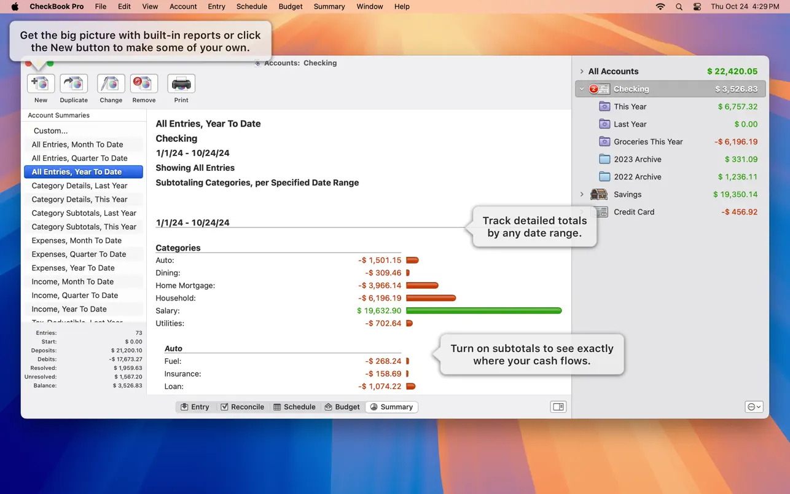
Task: Switch to the Schedule tab
Action: click(294, 407)
